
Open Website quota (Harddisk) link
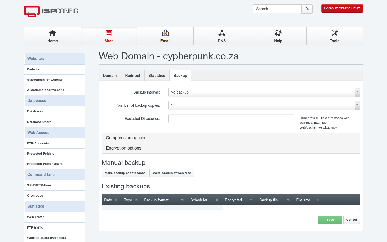click(x=55, y=238)
